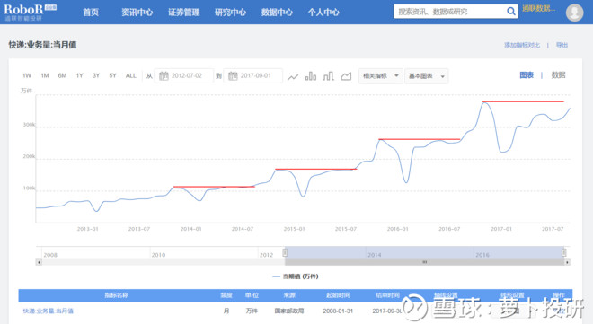593x324 pixels.
Task: Select the 1W time range
Action: coord(27,76)
